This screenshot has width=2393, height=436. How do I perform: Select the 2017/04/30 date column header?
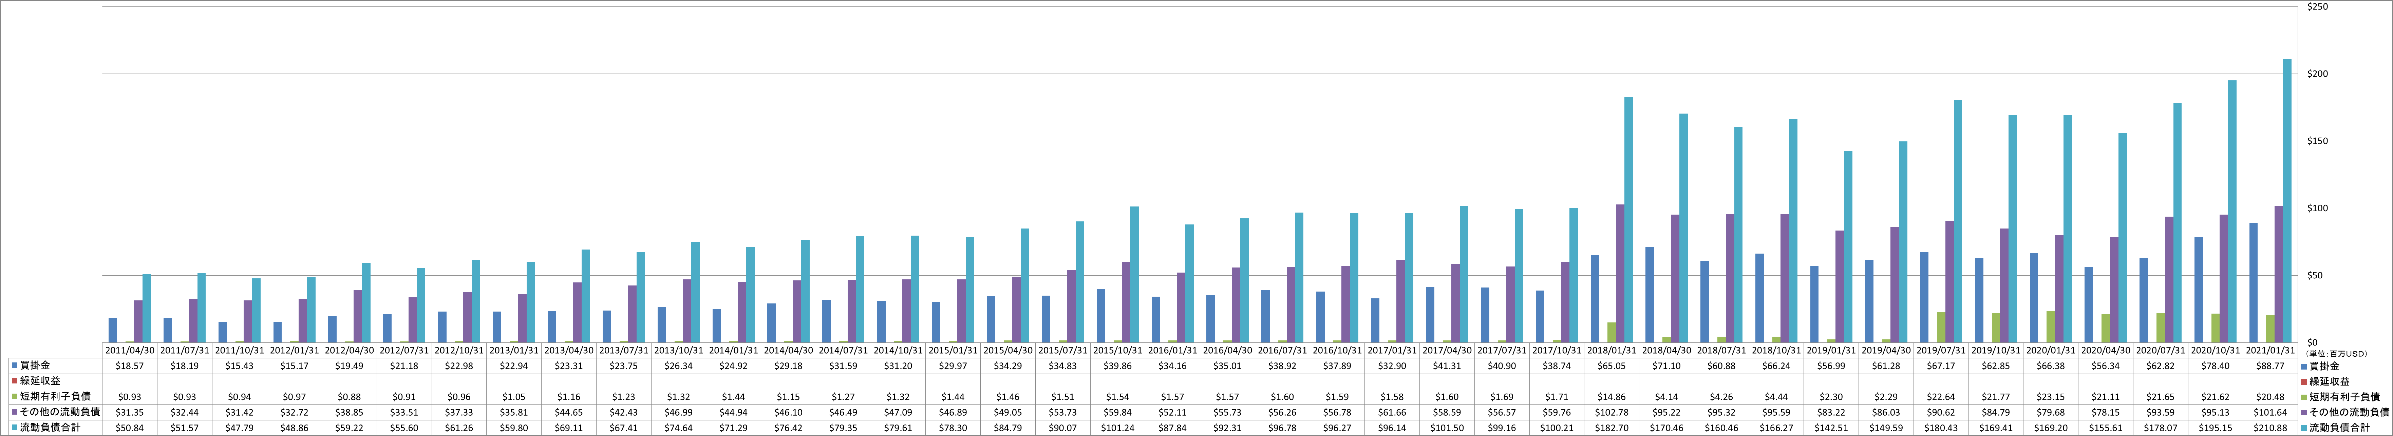point(1447,351)
